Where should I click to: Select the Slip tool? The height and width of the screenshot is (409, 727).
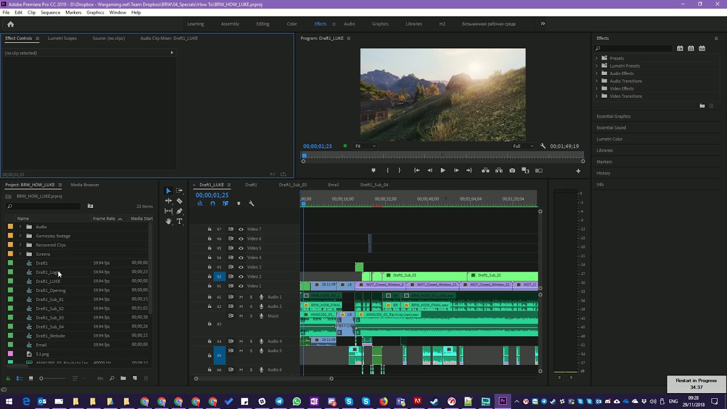pos(168,211)
